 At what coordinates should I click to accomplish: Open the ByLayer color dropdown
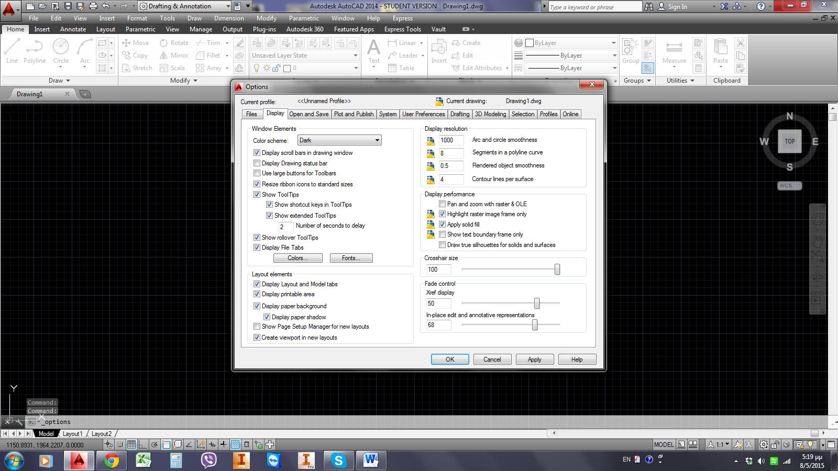click(571, 43)
